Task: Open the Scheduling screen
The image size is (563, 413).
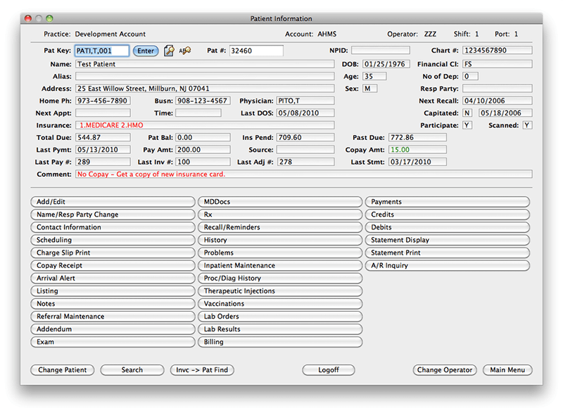Action: pos(113,239)
